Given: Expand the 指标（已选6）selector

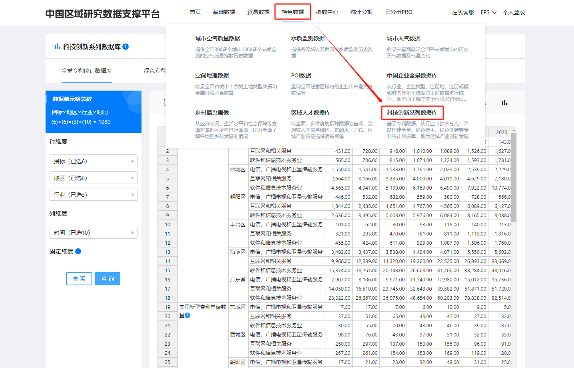Looking at the screenshot, I should [x=94, y=161].
